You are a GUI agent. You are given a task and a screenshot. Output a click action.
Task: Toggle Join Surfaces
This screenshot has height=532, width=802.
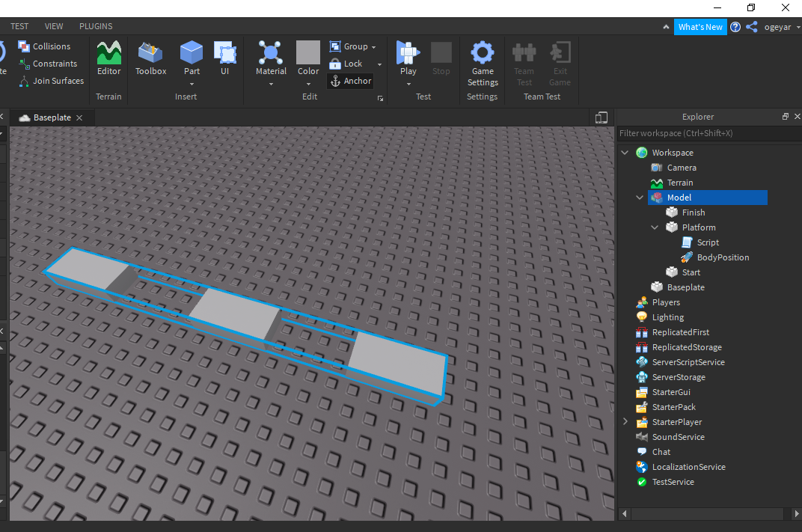(51, 81)
